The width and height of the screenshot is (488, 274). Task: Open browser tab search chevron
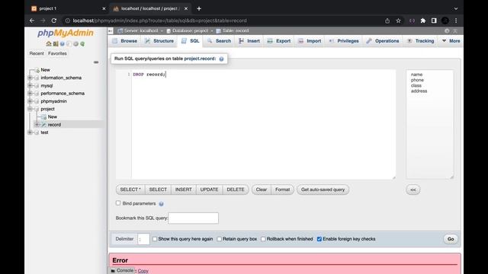(x=456, y=8)
